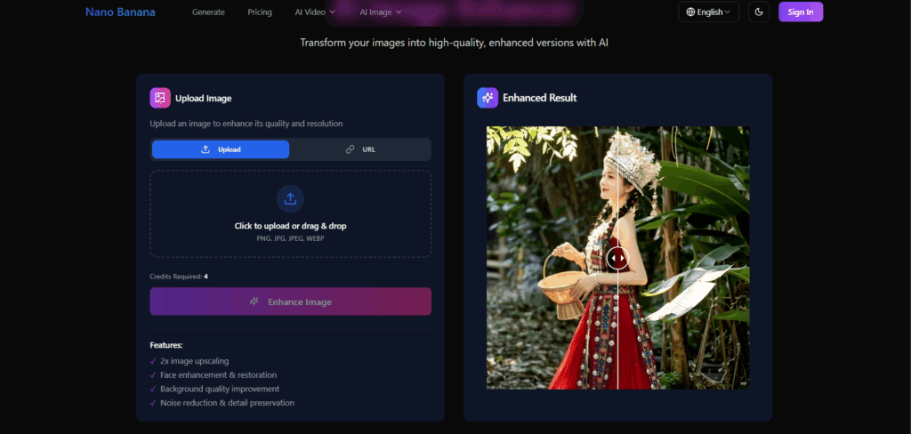Click the upload arrow icon on Upload tab

[x=206, y=149]
